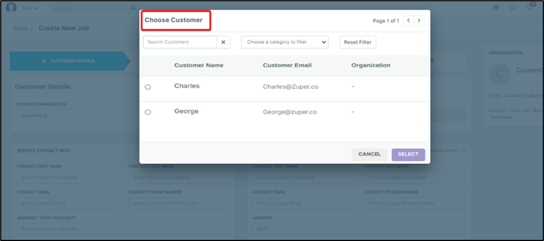Open the notifications bell icon
This screenshot has width=544, height=241.
point(529,7)
